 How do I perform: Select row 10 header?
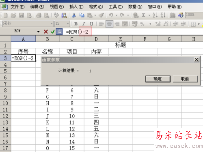(x=5, y=103)
